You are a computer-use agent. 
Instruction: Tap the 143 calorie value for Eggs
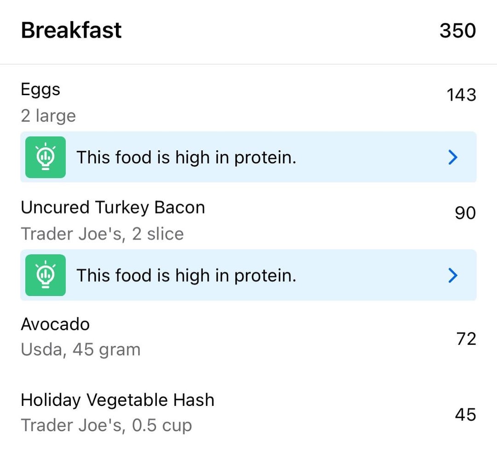462,95
